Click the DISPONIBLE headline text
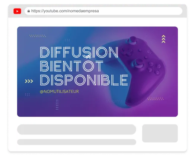195x156 pixels. tap(84, 80)
